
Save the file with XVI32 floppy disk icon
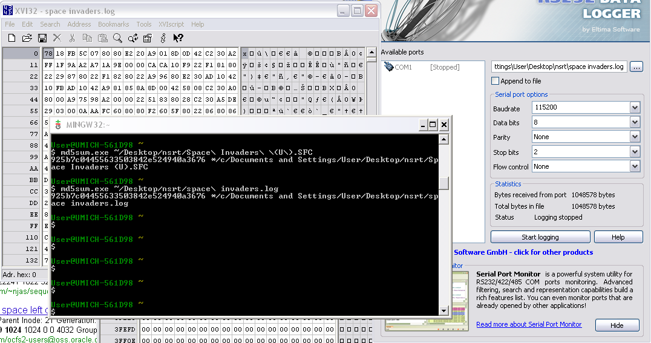(x=42, y=38)
